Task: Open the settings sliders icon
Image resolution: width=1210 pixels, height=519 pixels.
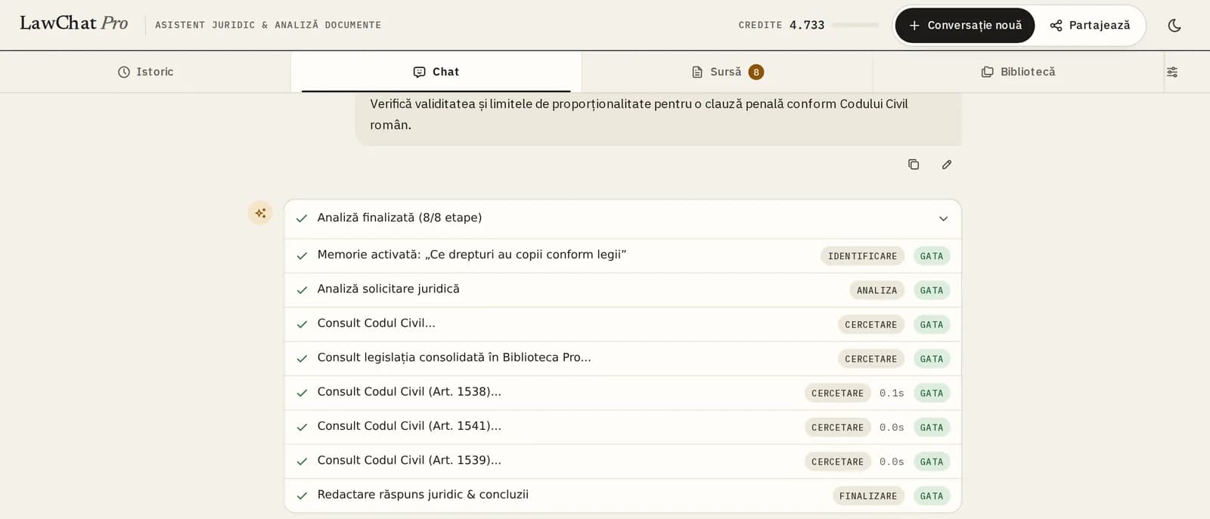Action: [x=1172, y=72]
